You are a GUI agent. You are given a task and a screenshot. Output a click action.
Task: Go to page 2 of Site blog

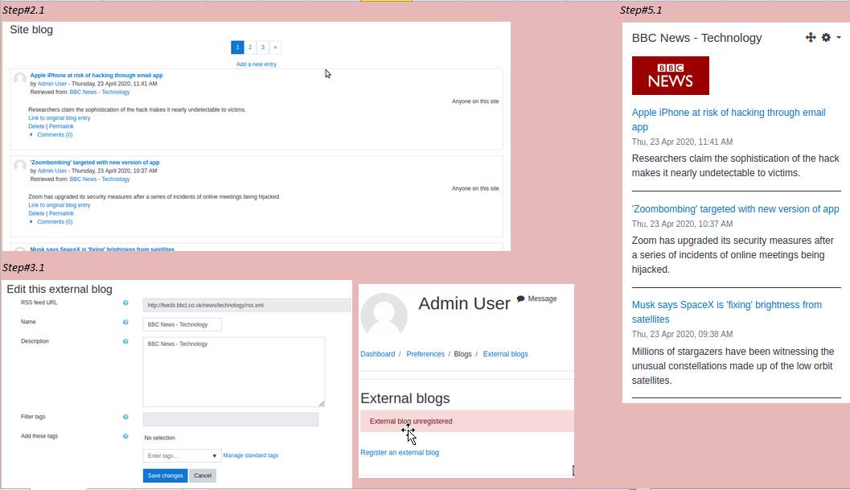pos(250,47)
